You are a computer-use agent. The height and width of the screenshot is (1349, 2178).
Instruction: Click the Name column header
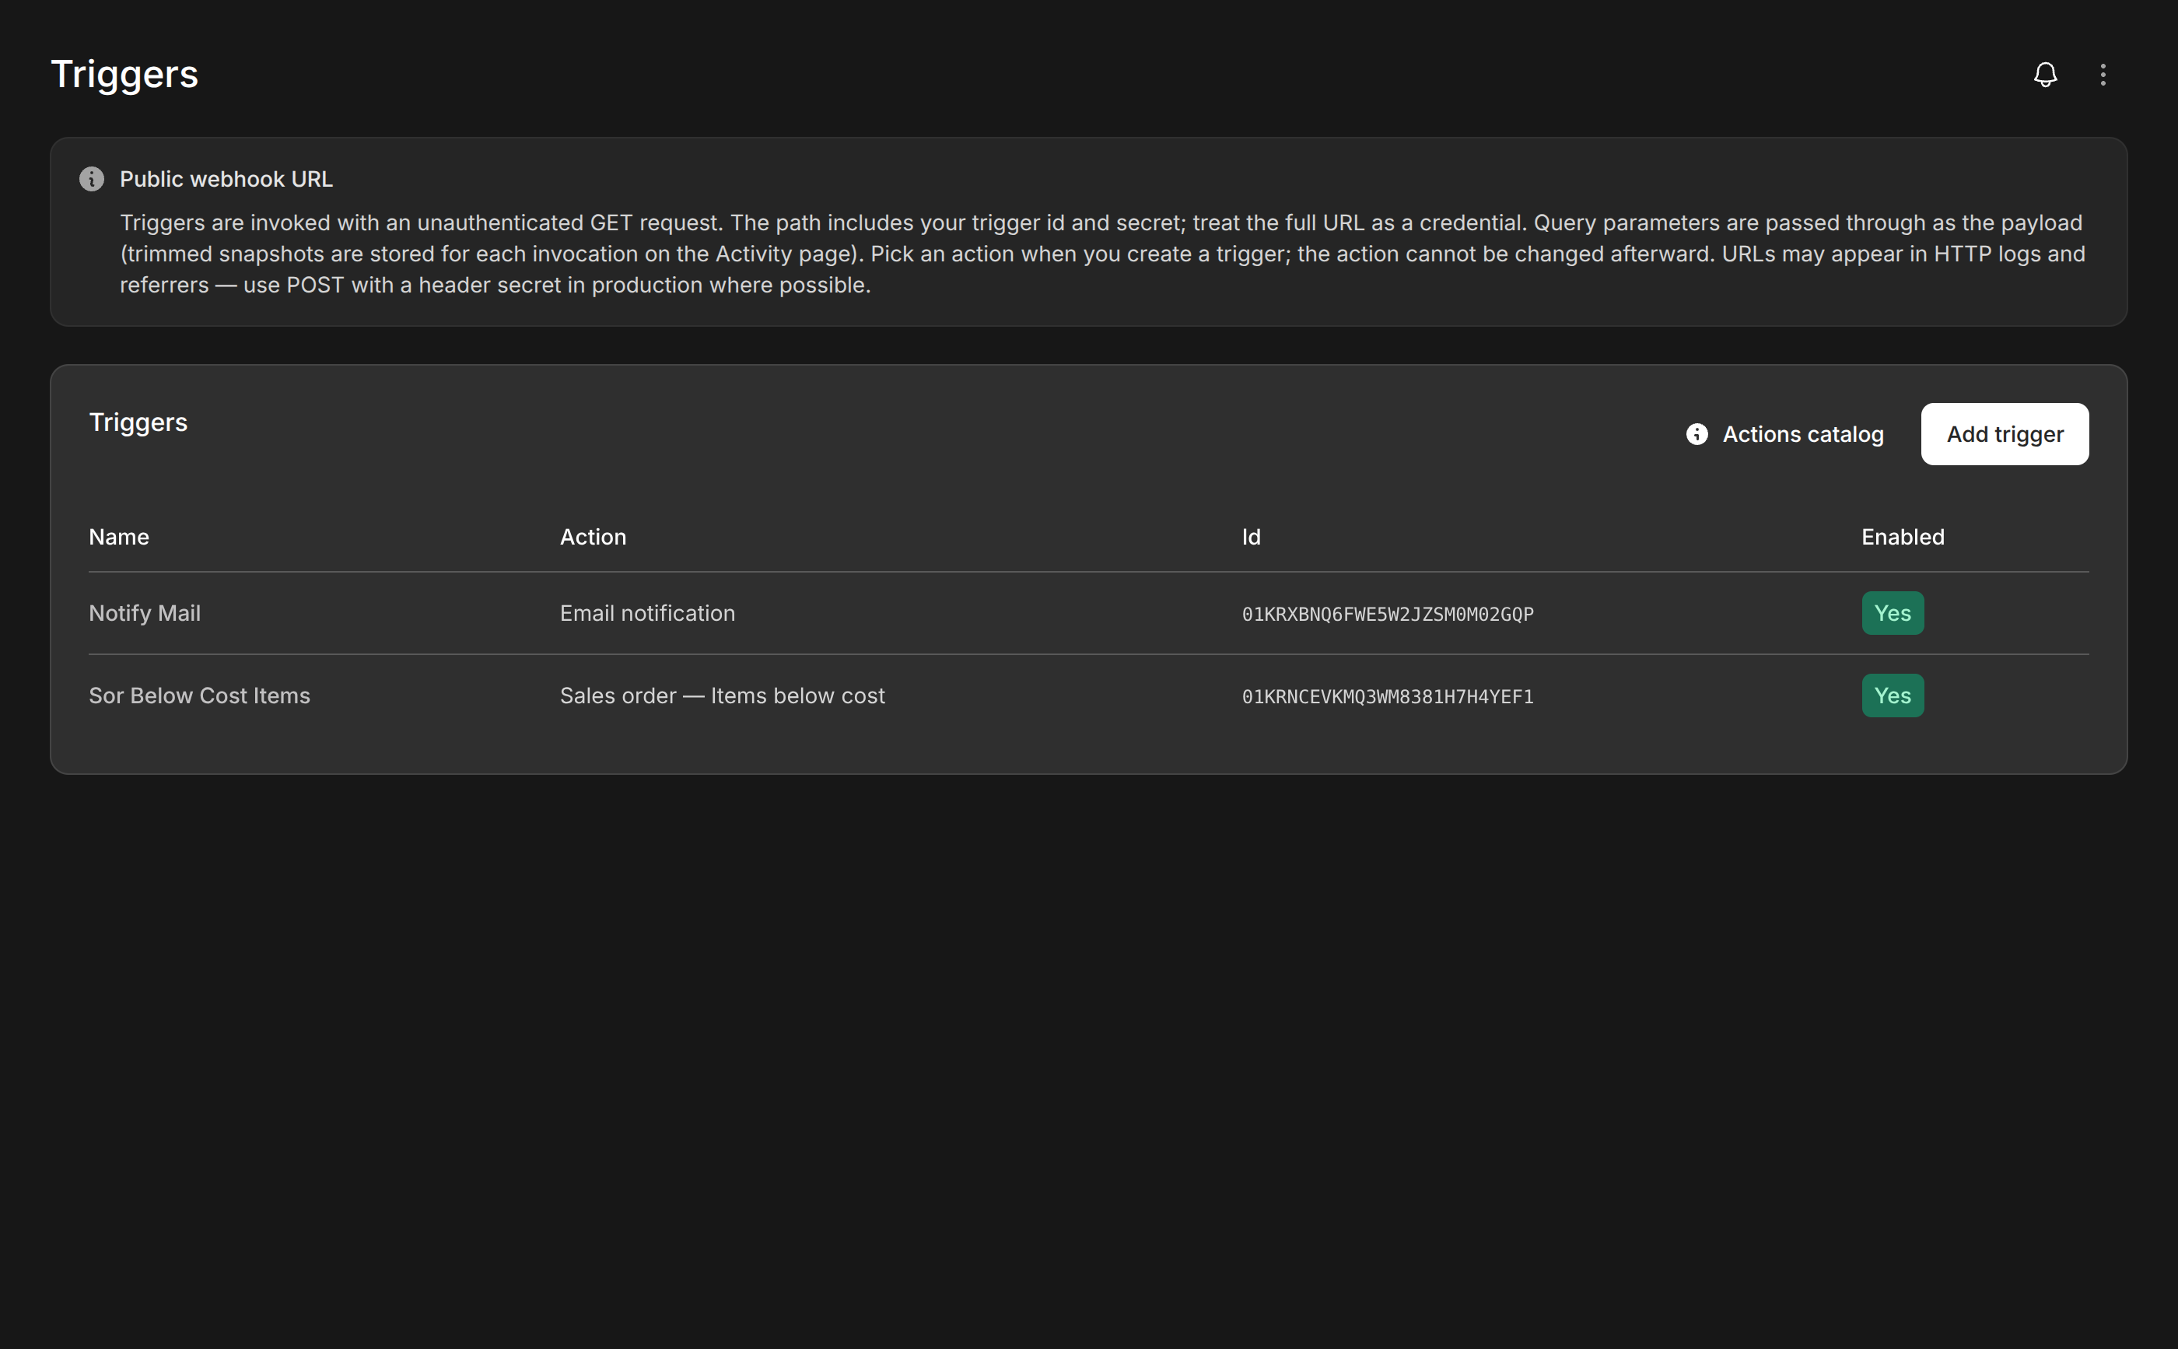point(120,537)
